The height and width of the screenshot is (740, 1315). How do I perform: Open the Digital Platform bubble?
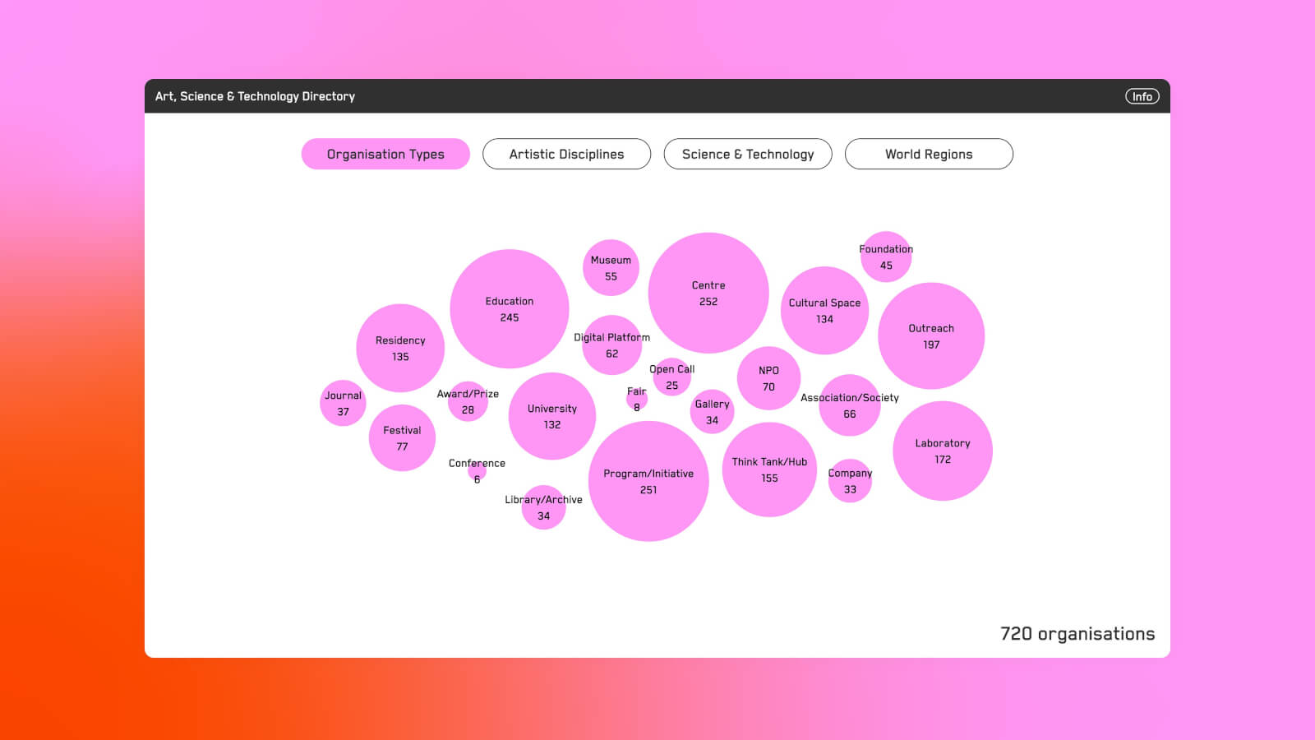611,345
